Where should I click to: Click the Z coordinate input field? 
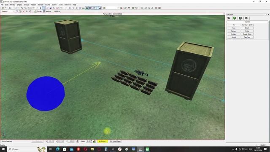pyautogui.click(x=71, y=141)
